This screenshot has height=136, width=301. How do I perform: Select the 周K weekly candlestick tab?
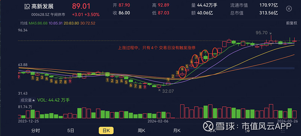pyautogui.click(x=141, y=131)
